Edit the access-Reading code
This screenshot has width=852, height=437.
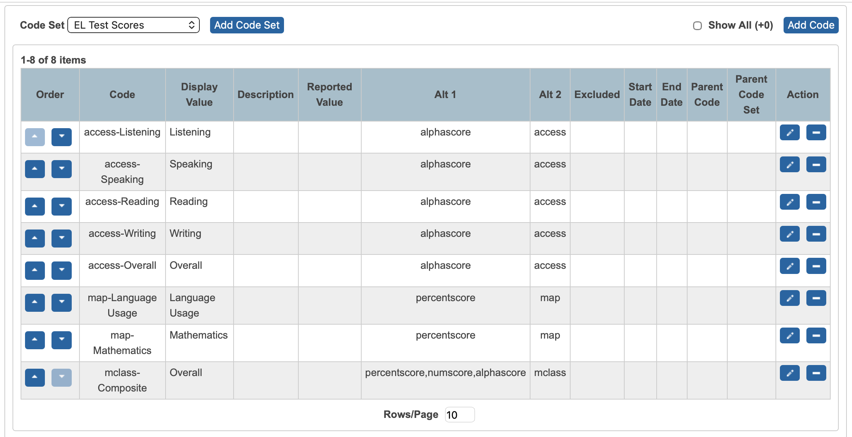[x=789, y=202]
